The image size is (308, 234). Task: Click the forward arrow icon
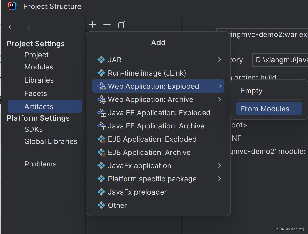(27, 27)
